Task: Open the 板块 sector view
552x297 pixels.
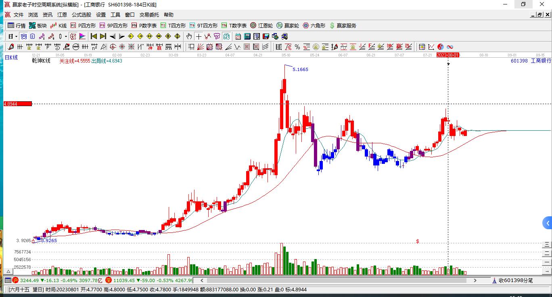Action: pyautogui.click(x=38, y=25)
